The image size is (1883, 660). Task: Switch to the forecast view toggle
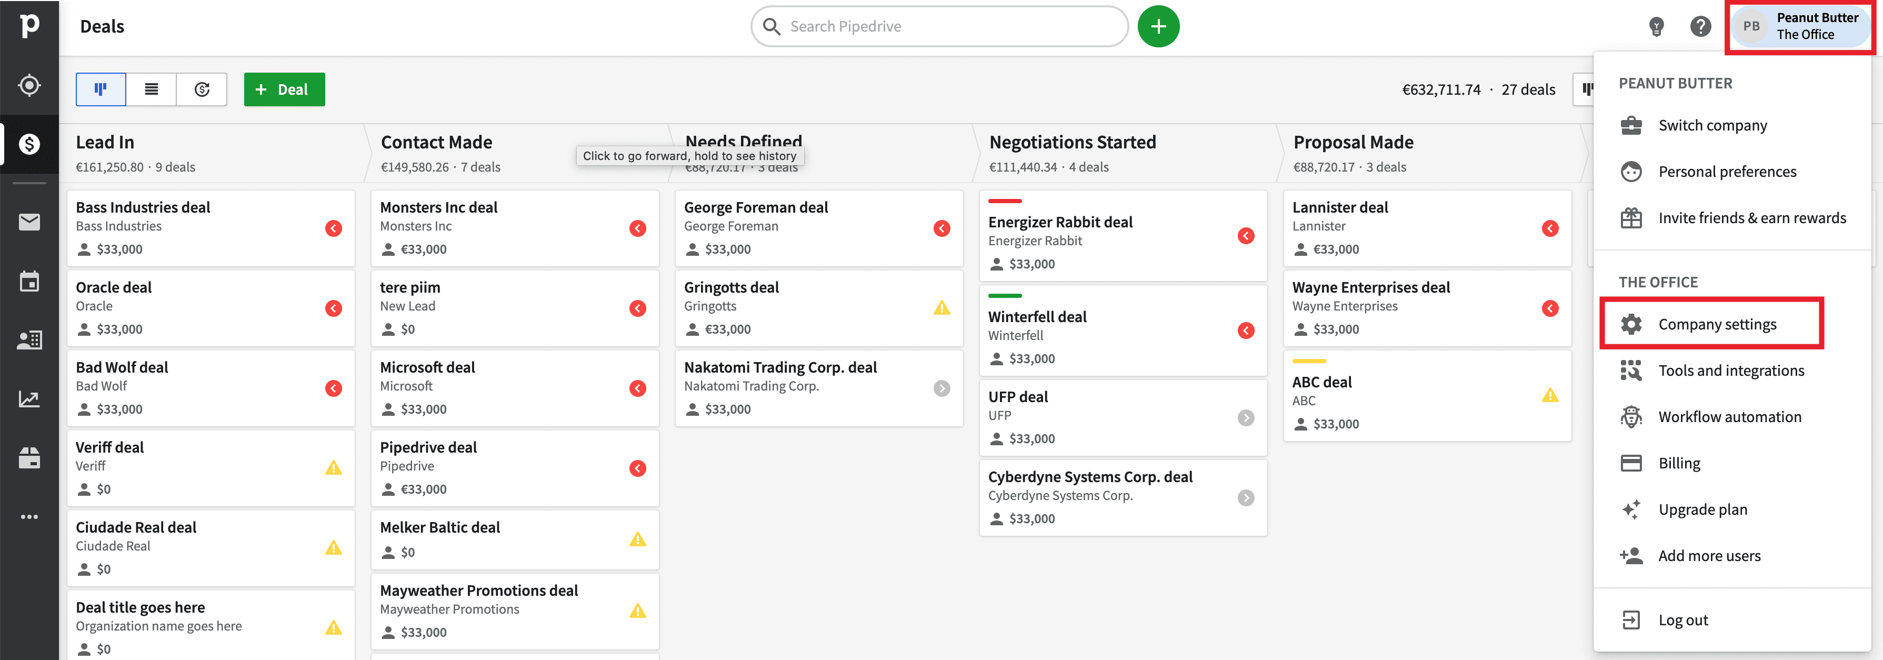point(202,89)
